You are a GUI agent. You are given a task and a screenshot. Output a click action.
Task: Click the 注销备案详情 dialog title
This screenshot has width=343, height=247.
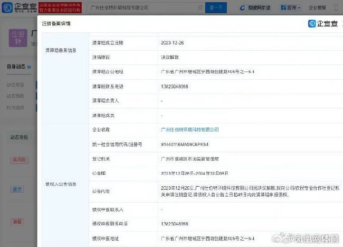pos(56,24)
